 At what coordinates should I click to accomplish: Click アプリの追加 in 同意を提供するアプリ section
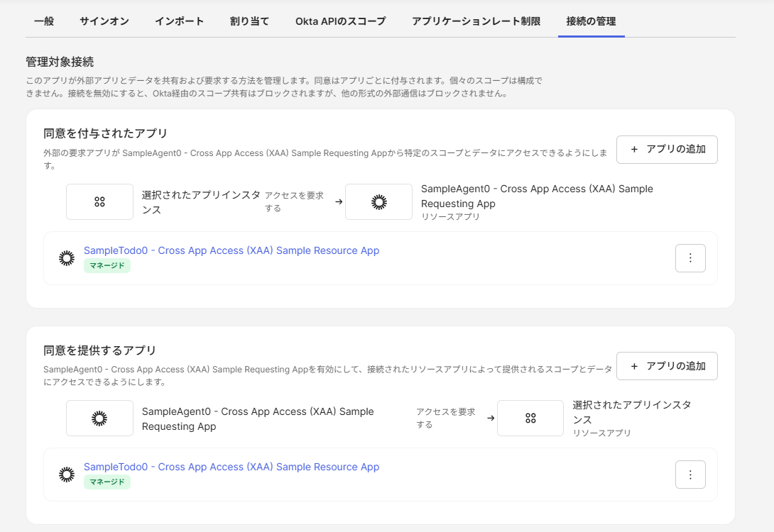pos(667,366)
